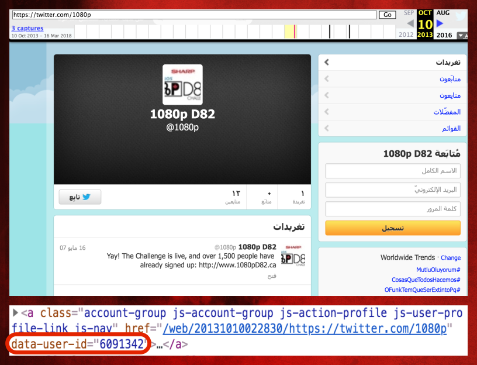Open the متابِعون sidebar item
Viewport: 477px width, 365px height.
pos(392,95)
